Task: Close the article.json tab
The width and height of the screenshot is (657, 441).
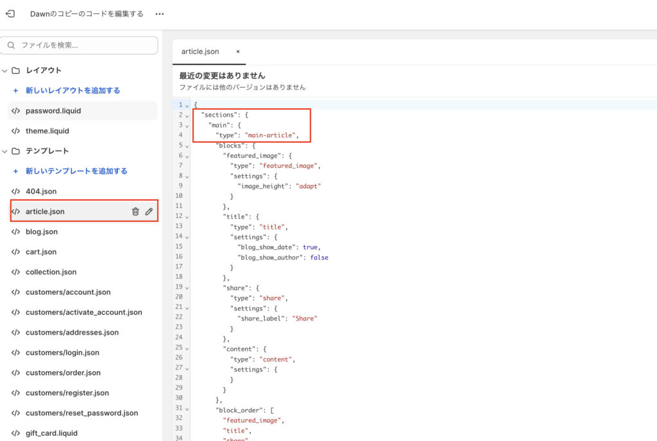Action: coord(238,51)
